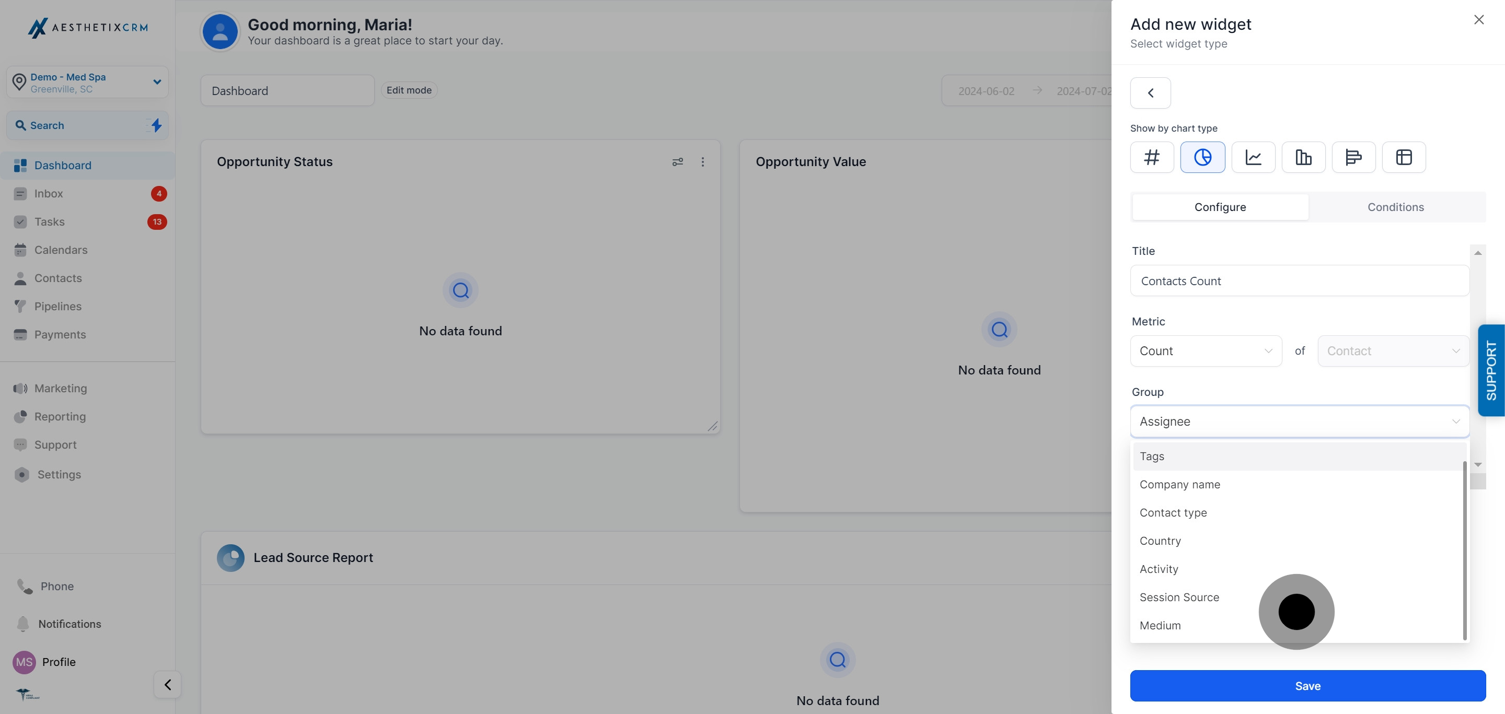Click the quick actions lightning icon
The image size is (1505, 714).
(x=156, y=125)
